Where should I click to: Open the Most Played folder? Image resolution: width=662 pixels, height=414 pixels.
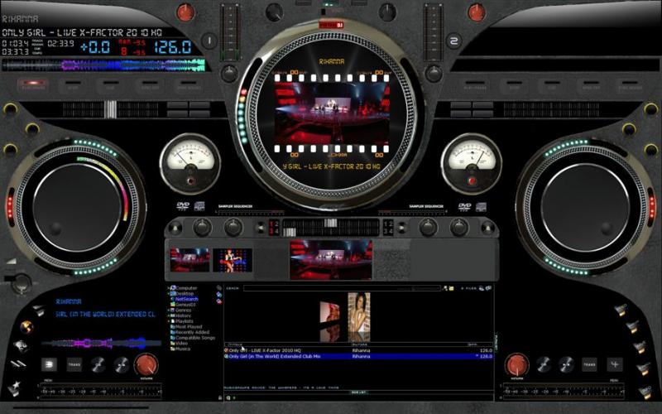pyautogui.click(x=189, y=326)
